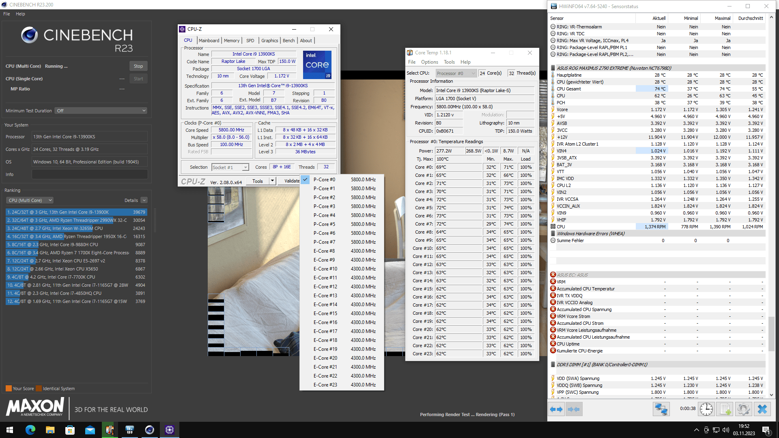Click Summe Fehler circle icon in HWiNFO
This screenshot has width=779, height=438.
pos(553,240)
